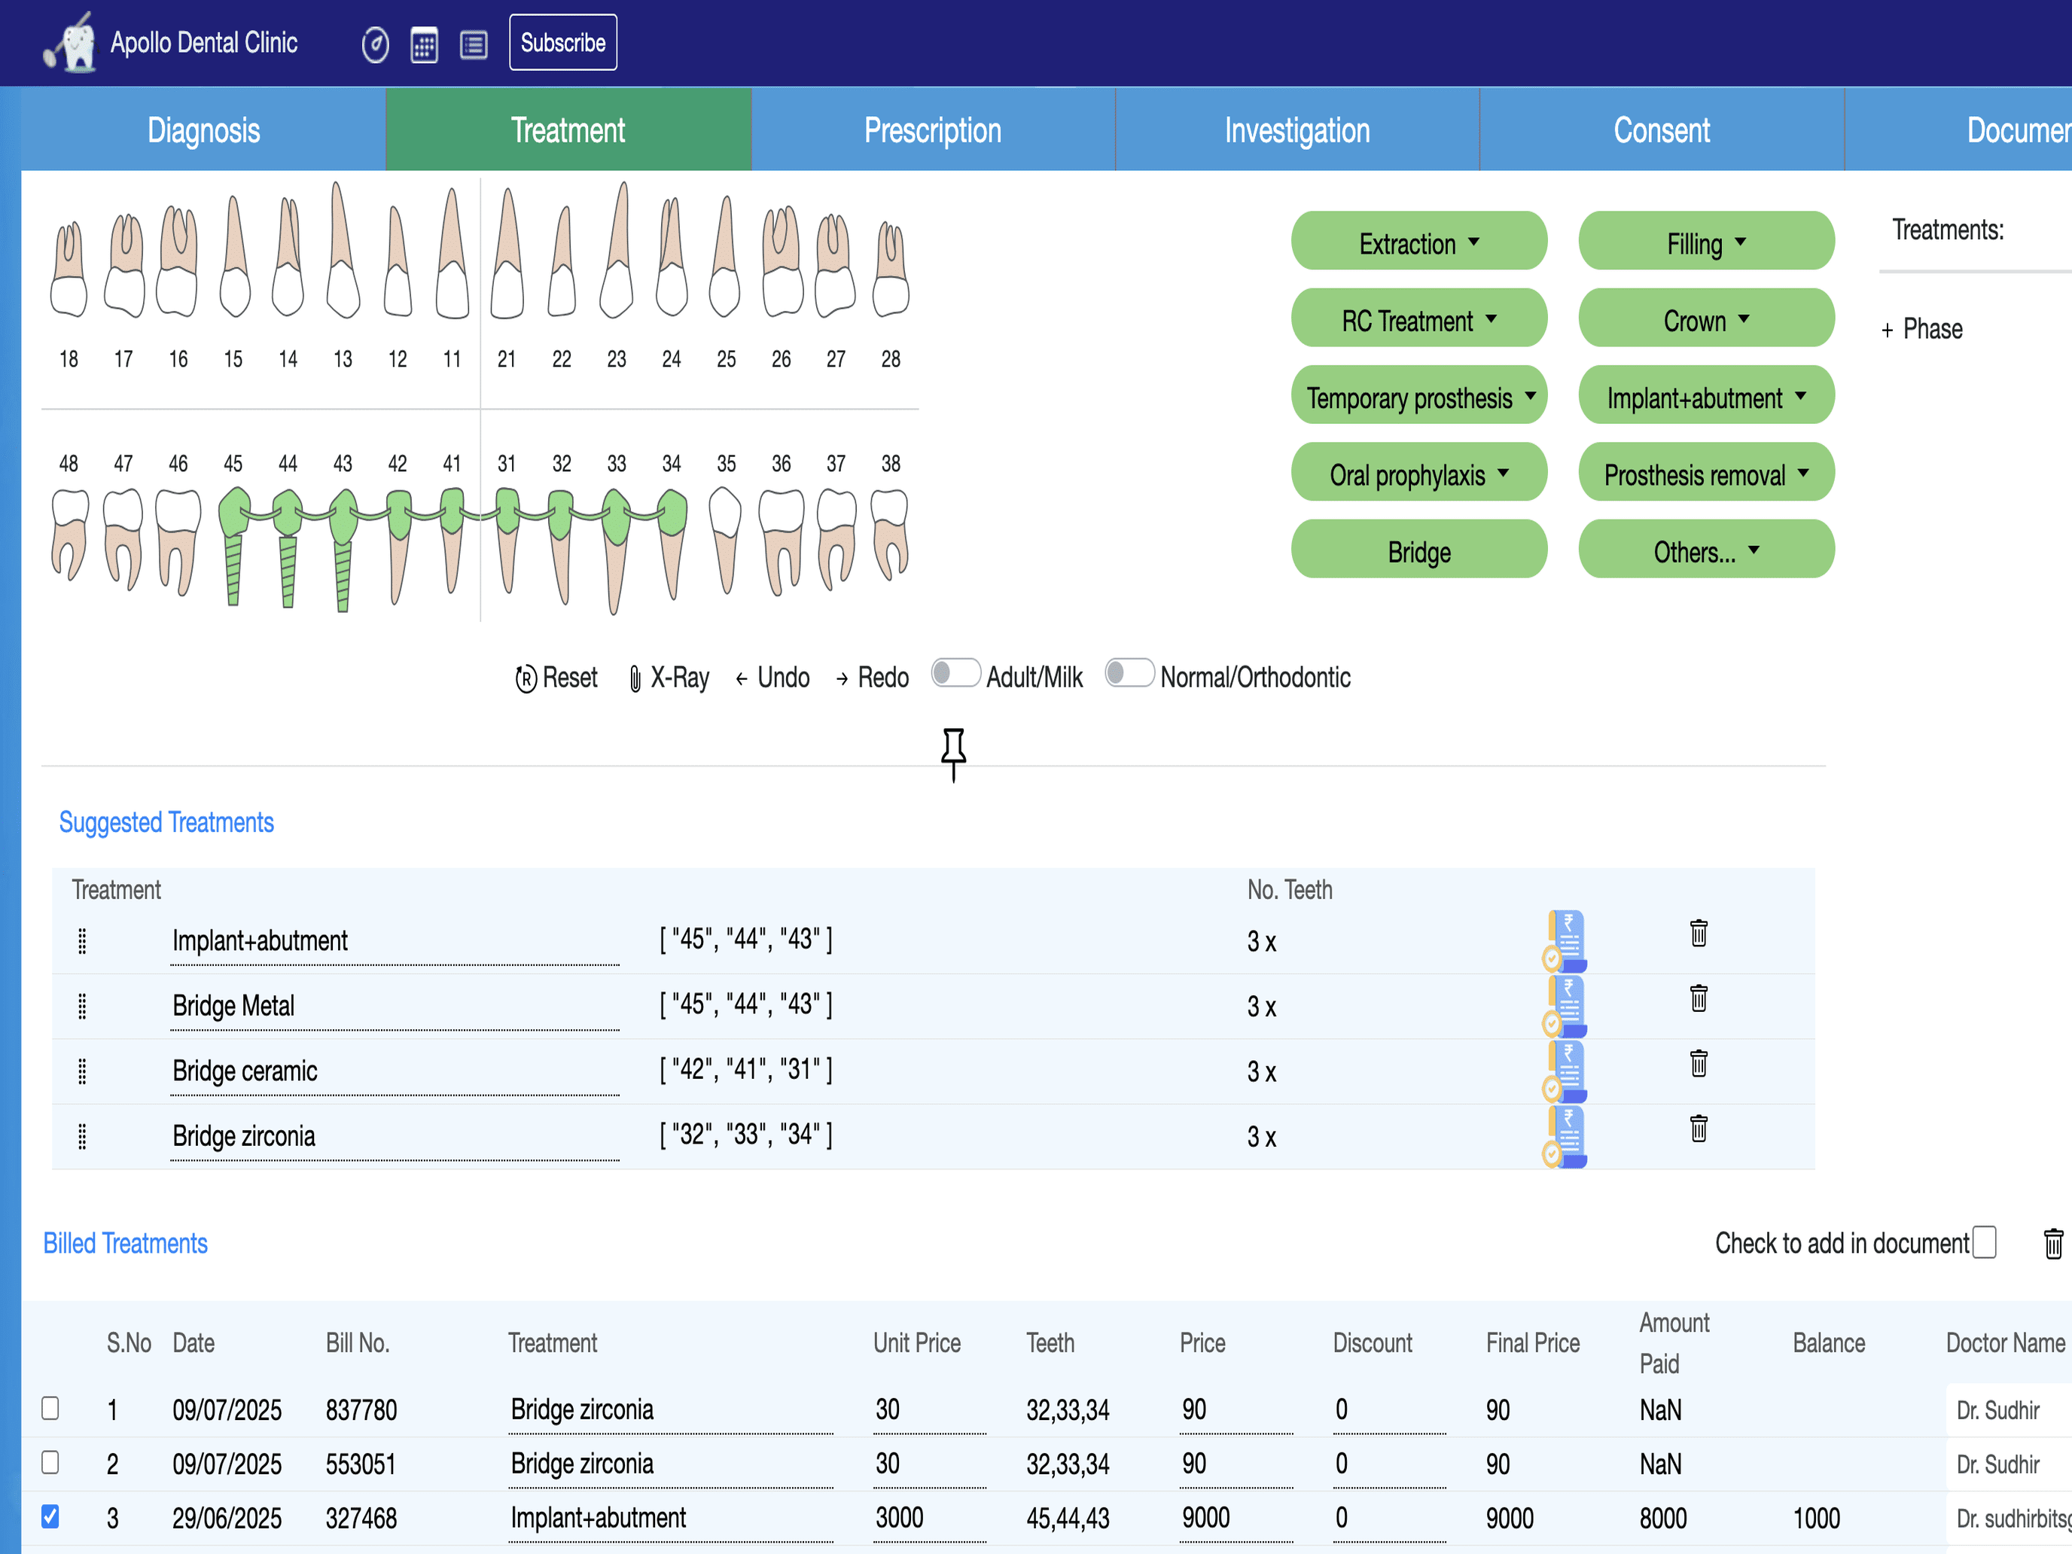Expand the Filling dropdown
Image resolution: width=2072 pixels, height=1554 pixels.
pyautogui.click(x=1706, y=242)
